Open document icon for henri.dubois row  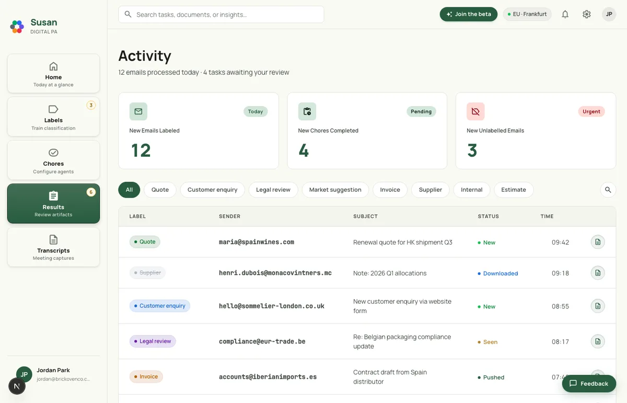click(598, 273)
